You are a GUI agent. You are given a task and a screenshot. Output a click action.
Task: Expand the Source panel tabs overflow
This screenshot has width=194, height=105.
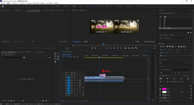tap(69, 10)
